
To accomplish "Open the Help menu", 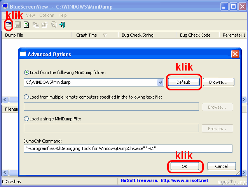I will click(x=62, y=15).
